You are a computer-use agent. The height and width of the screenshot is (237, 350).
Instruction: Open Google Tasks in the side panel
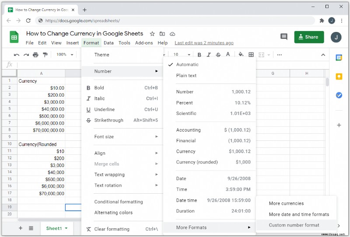point(339,95)
